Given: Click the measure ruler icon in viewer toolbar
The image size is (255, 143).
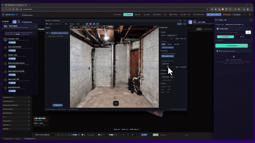Looking at the screenshot, I should pyautogui.click(x=98, y=24).
